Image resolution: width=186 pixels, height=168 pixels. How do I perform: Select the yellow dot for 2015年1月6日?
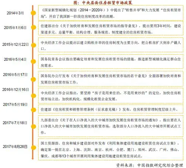click(x=33, y=27)
